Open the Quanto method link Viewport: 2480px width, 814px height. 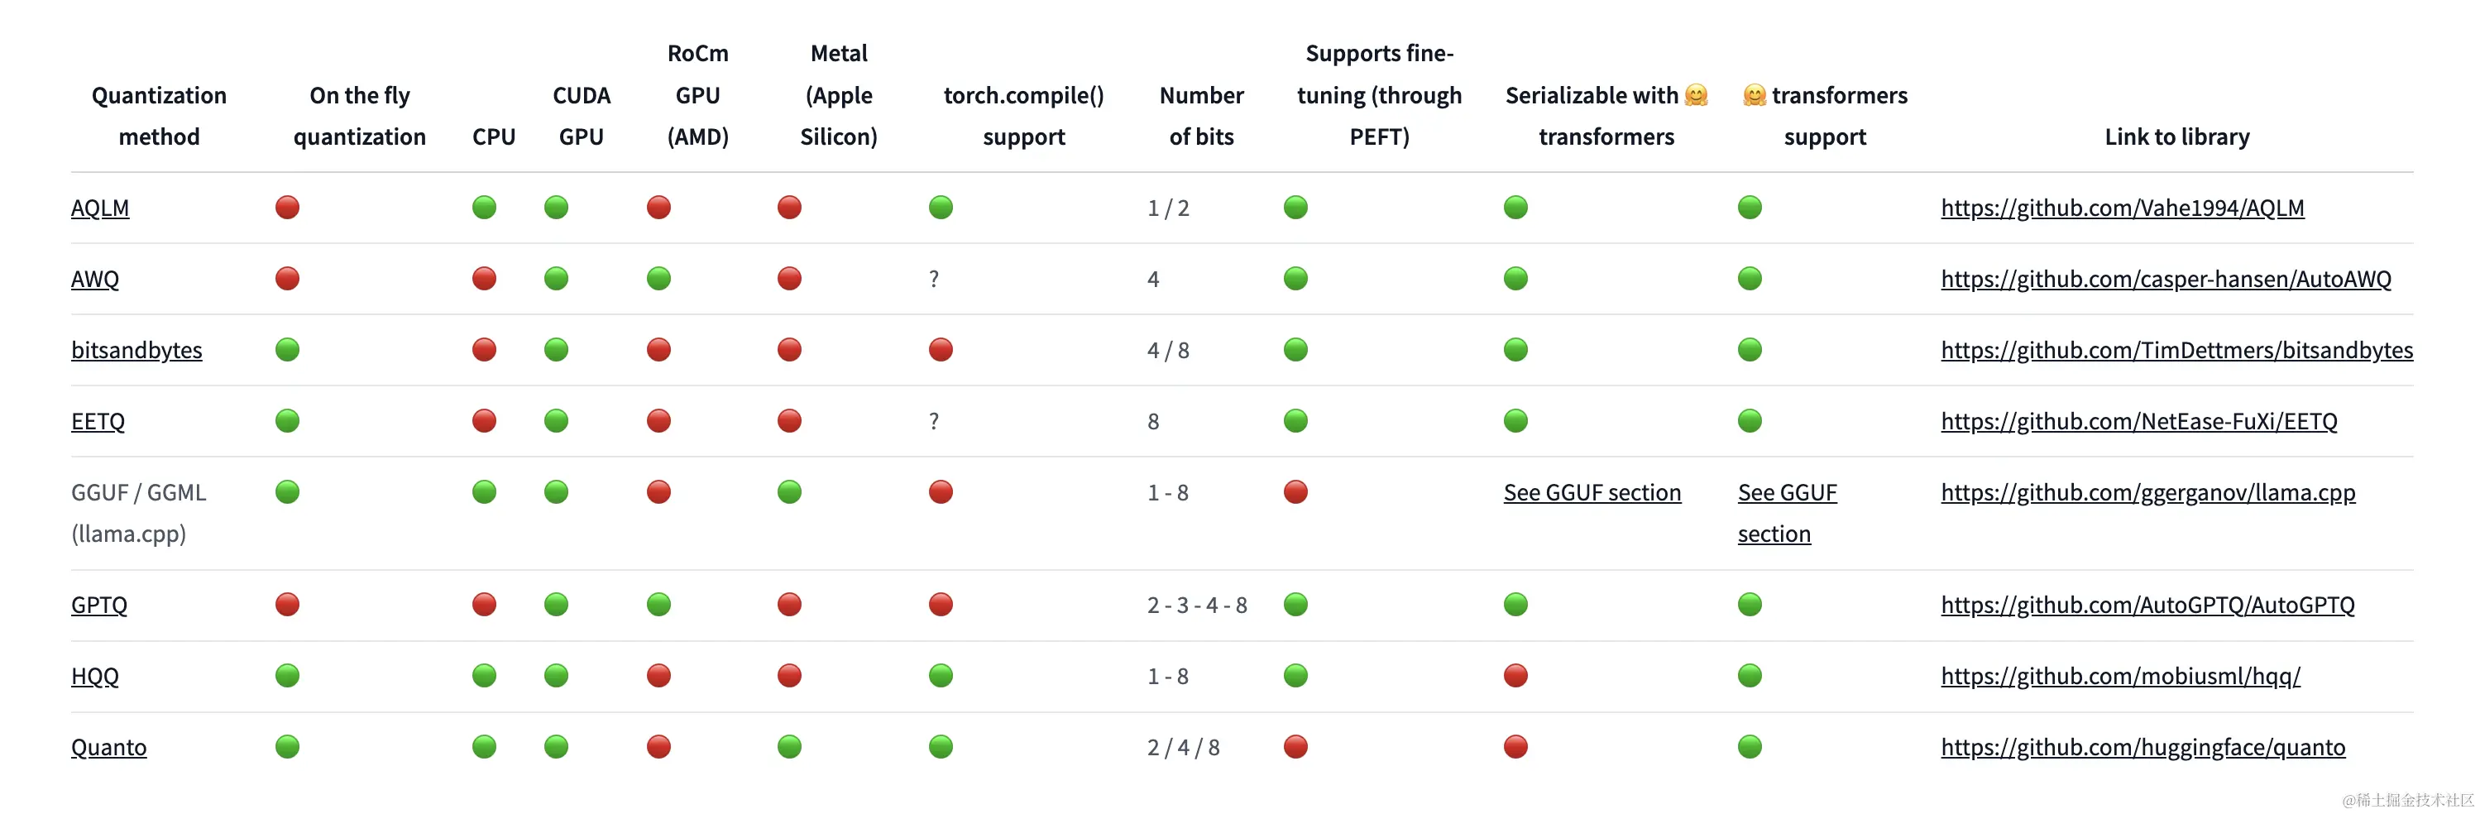tap(109, 748)
